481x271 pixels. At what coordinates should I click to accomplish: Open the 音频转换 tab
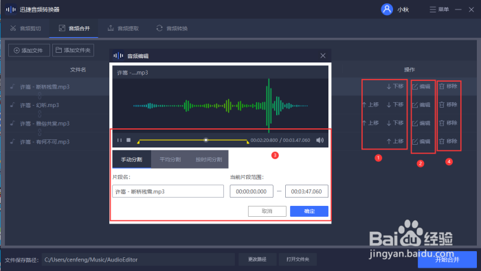tap(172, 28)
